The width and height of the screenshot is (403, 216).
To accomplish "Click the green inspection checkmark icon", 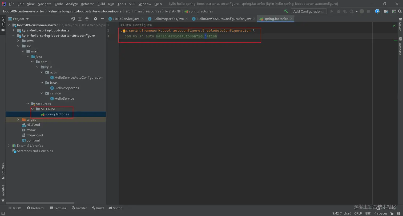I will point(394,26).
